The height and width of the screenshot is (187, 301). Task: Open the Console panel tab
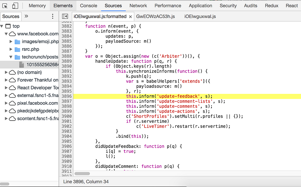pyautogui.click(x=88, y=6)
